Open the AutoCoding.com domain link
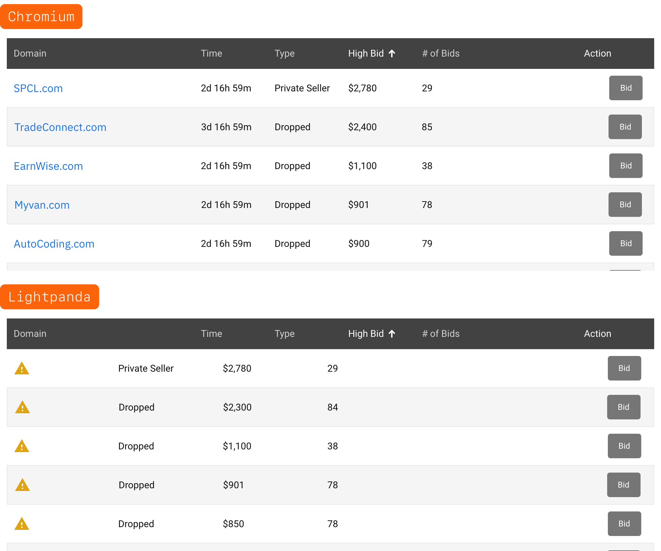This screenshot has height=551, width=661. (x=54, y=244)
